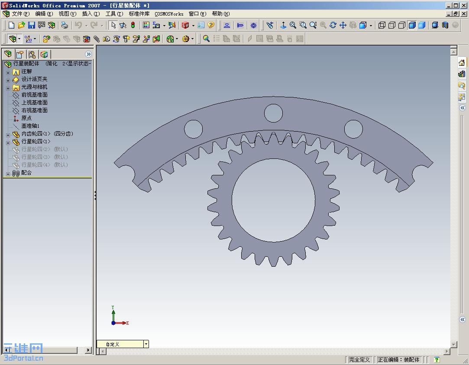
Task: Select the Zoom to Area tool
Action: [x=303, y=25]
